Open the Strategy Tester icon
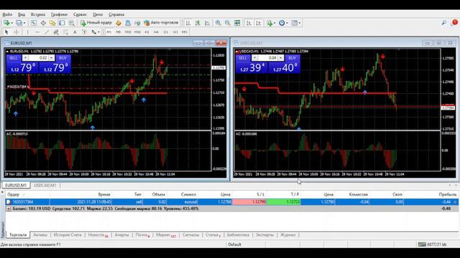The image size is (460, 258). (x=71, y=23)
